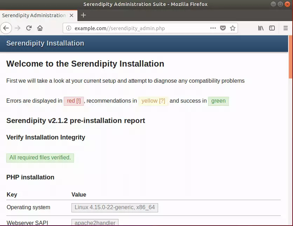Click the 'apache2handler' value
This screenshot has height=226, width=293.
tap(95, 222)
